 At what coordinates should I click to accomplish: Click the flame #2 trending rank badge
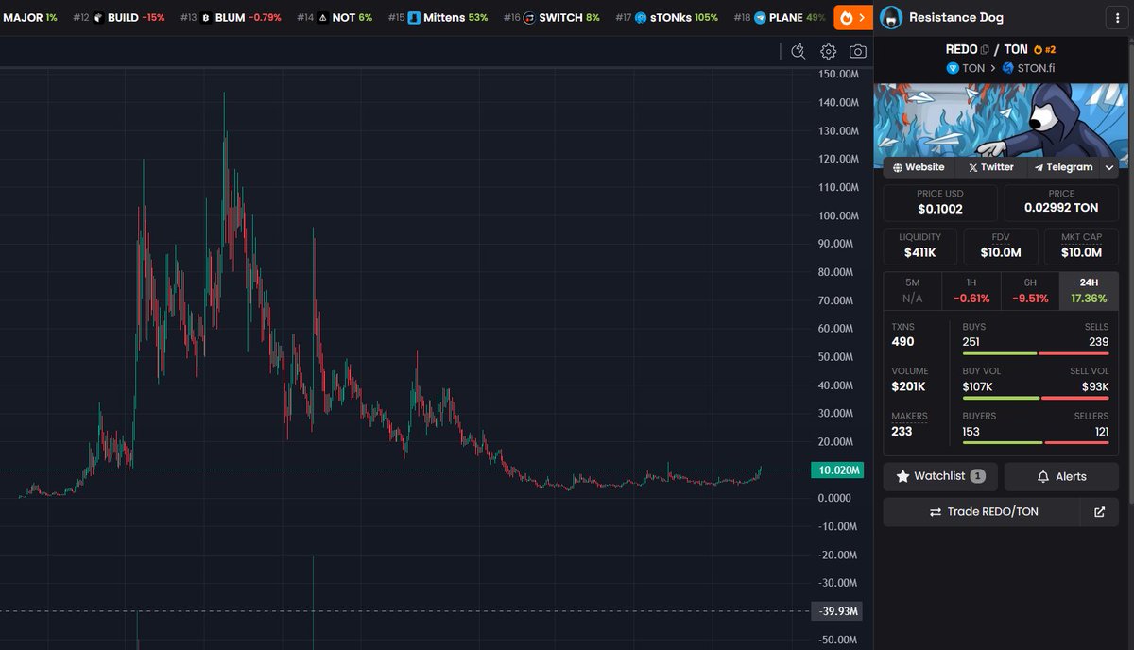click(1044, 49)
